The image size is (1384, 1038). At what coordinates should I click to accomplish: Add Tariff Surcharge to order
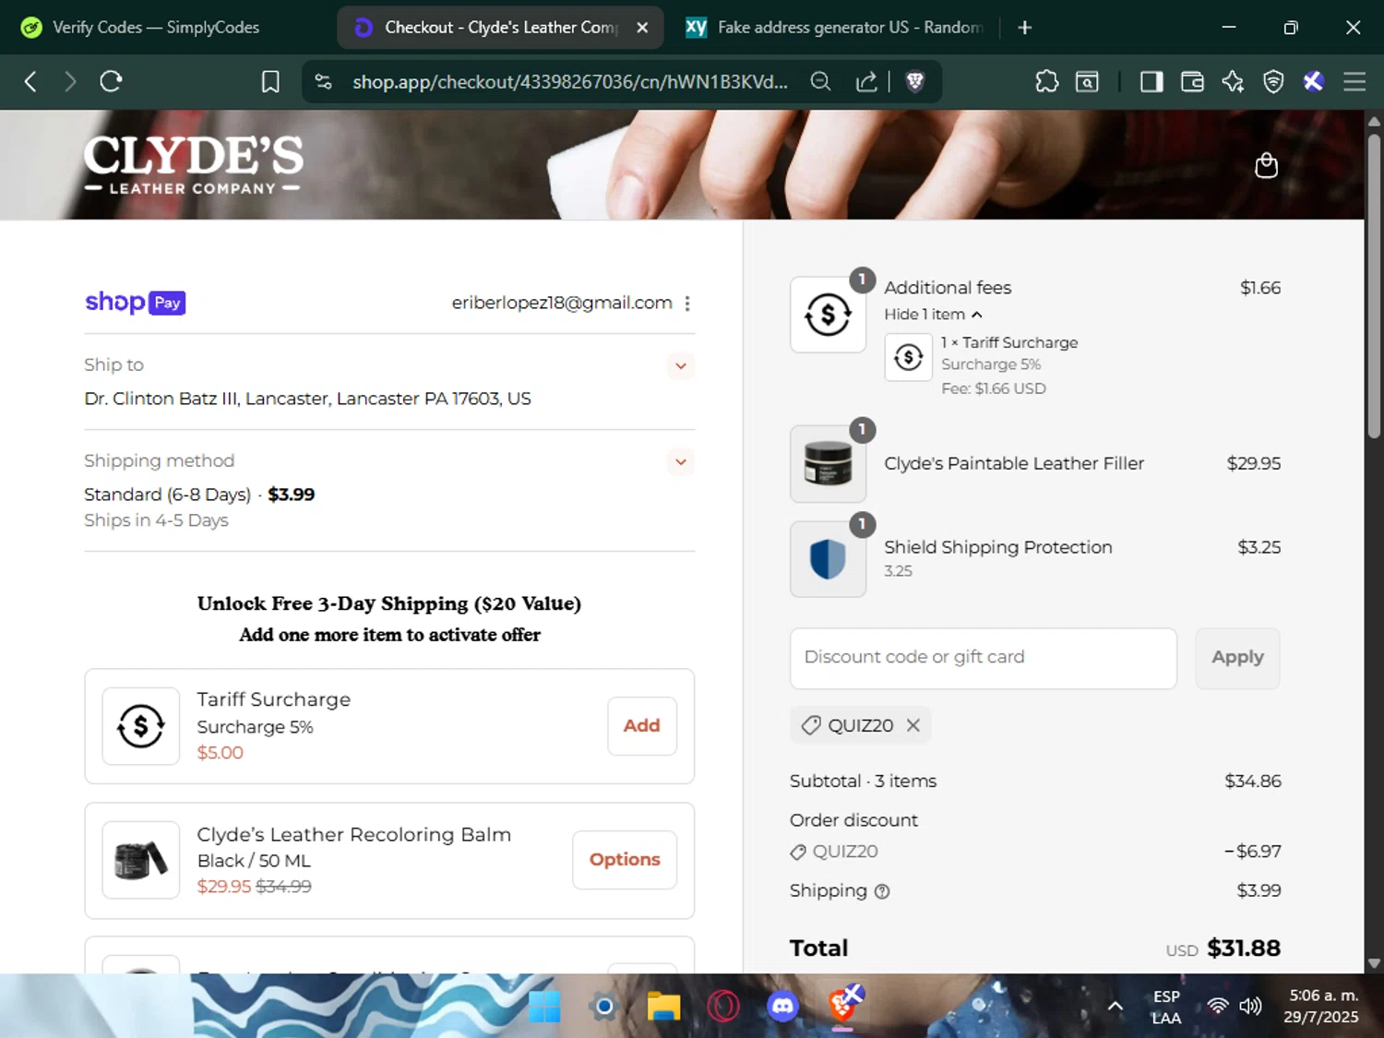(642, 726)
